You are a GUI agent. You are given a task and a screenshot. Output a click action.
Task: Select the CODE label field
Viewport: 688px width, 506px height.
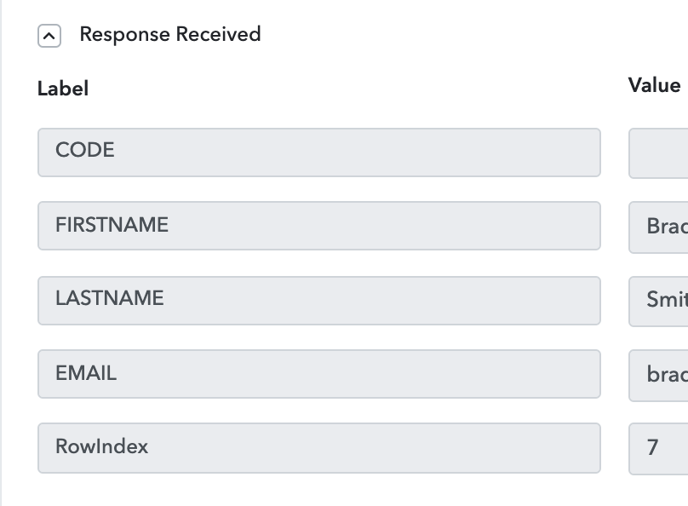pos(319,152)
